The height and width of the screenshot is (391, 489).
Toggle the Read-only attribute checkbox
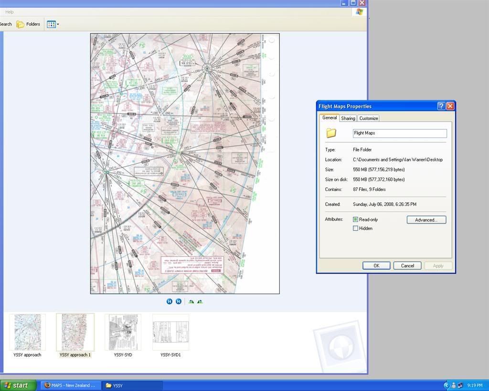click(x=355, y=220)
